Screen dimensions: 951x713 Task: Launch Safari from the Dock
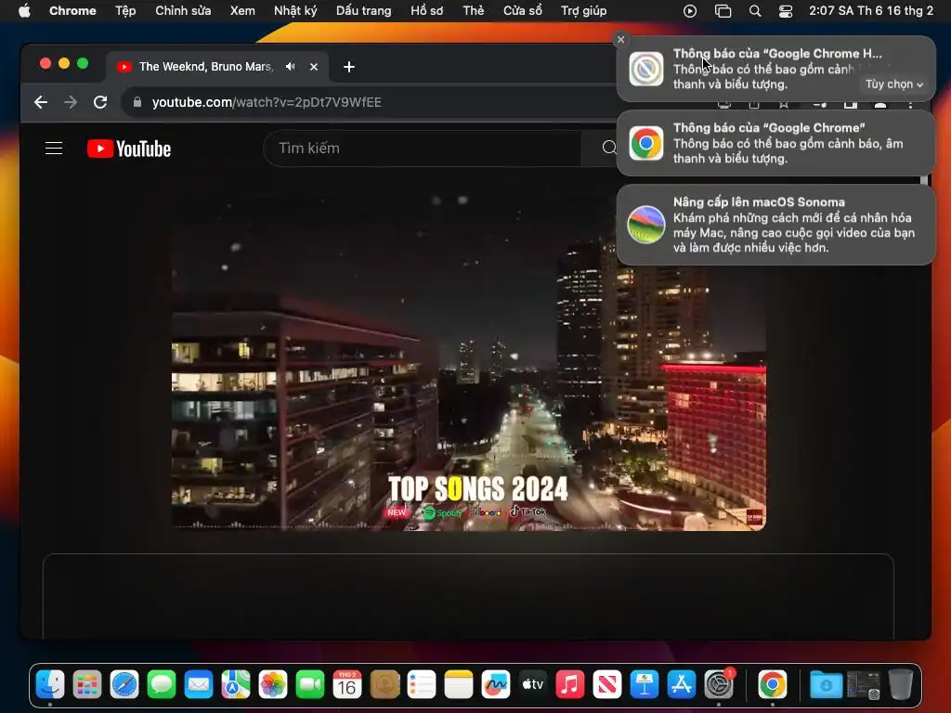[x=124, y=685]
